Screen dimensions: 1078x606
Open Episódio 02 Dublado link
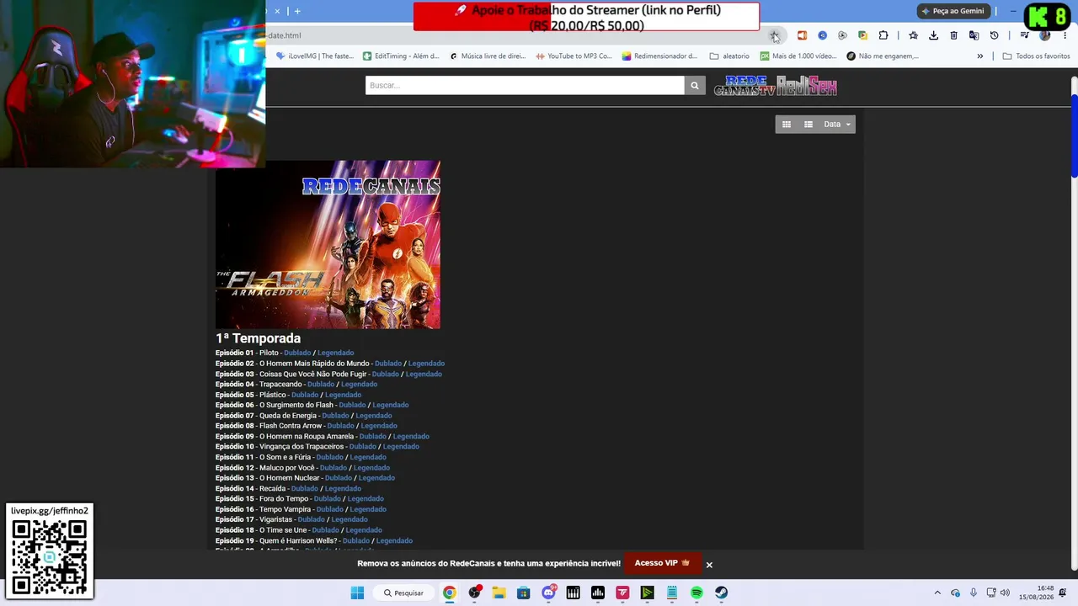coord(388,364)
